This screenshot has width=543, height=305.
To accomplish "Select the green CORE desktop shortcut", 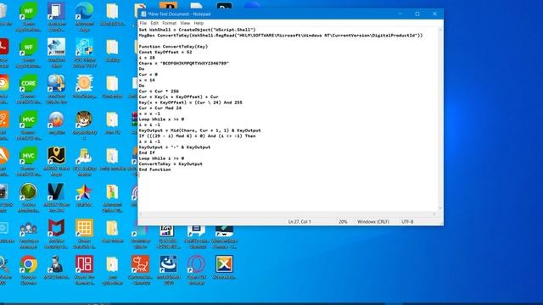I will pyautogui.click(x=28, y=83).
